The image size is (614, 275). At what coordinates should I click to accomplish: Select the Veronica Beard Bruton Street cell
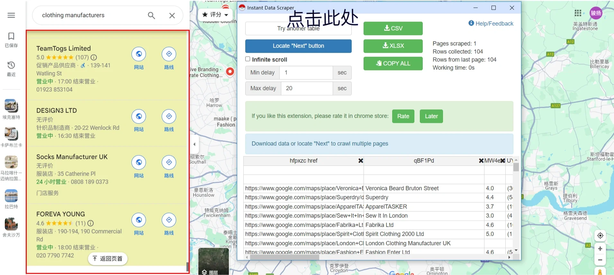tap(424, 188)
